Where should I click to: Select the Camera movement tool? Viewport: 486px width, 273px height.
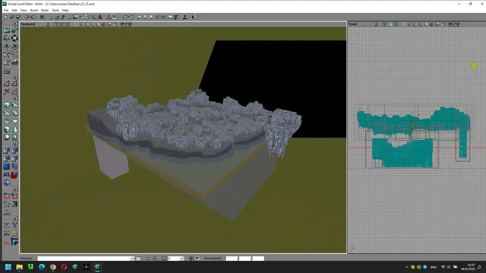(x=6, y=30)
